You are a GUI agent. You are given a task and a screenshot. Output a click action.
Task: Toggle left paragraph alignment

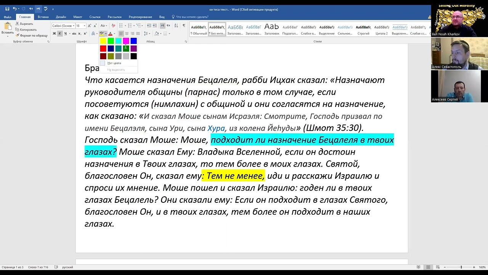pyautogui.click(x=121, y=34)
